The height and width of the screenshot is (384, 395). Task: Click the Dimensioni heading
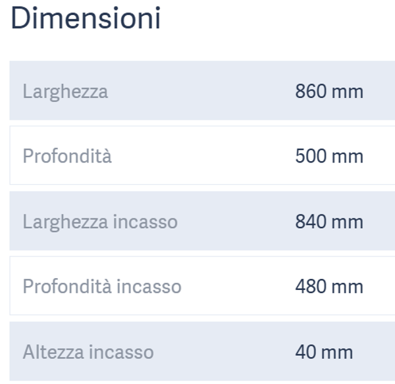click(86, 18)
